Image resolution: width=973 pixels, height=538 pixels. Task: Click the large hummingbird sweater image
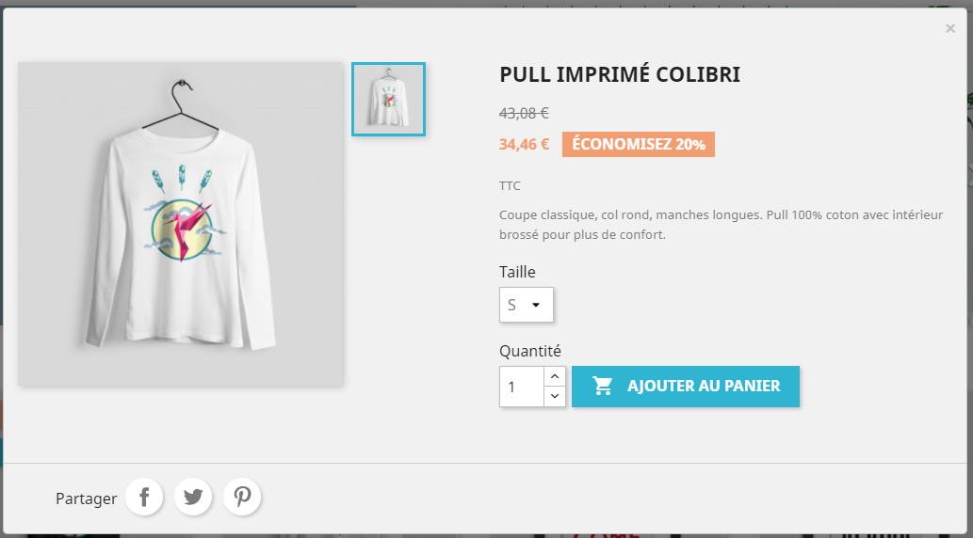point(181,224)
